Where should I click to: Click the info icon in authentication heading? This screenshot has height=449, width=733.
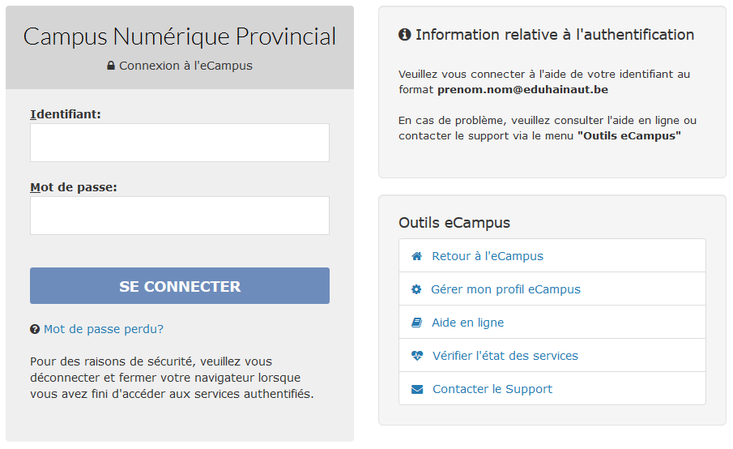[x=404, y=35]
